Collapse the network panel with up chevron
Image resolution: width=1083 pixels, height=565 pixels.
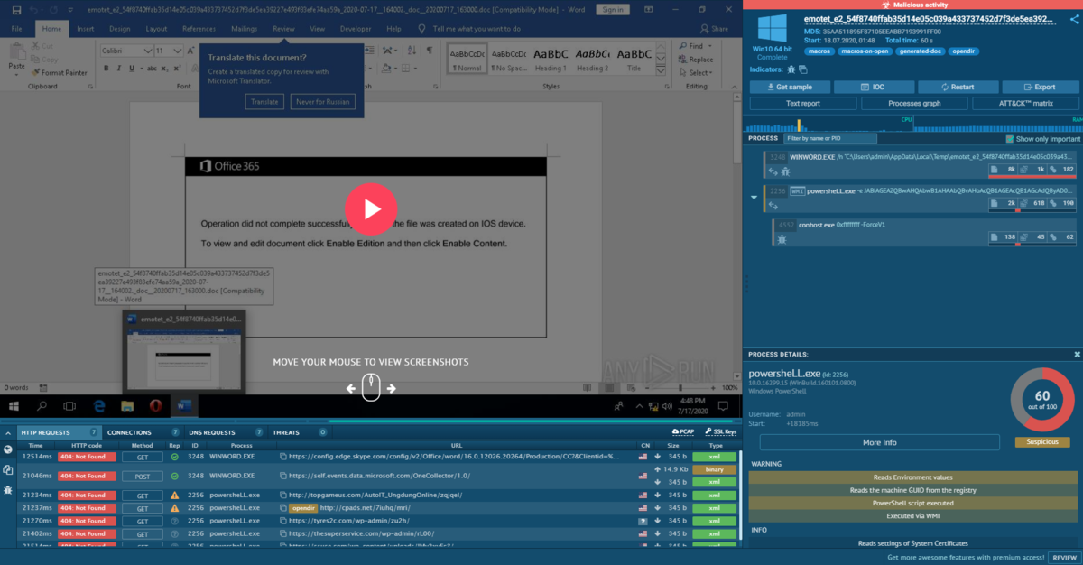tap(8, 432)
